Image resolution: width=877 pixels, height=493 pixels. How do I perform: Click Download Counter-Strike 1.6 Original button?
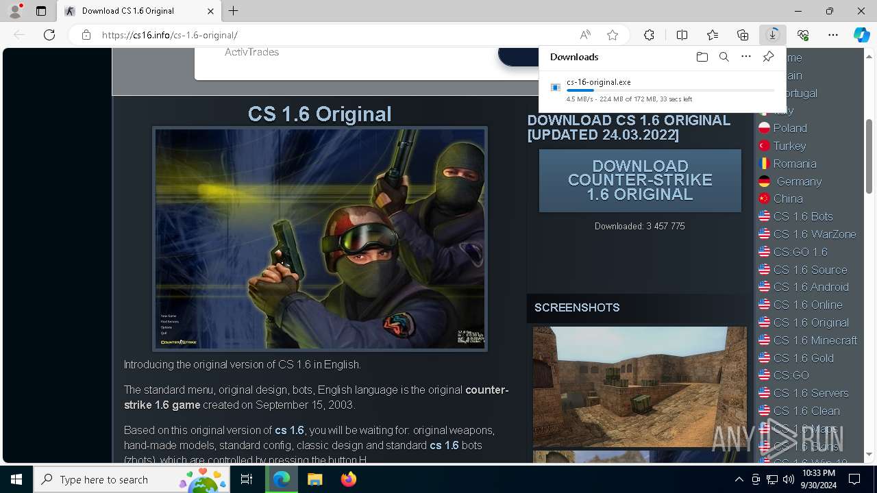coord(640,181)
